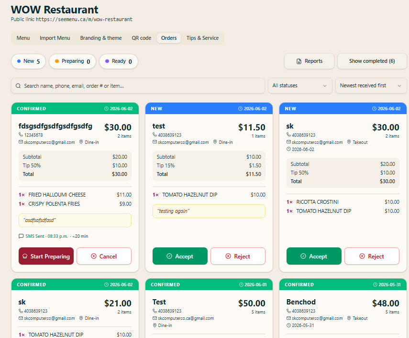This screenshot has width=409, height=338.
Task: Show completed (6) orders
Action: coord(372,61)
